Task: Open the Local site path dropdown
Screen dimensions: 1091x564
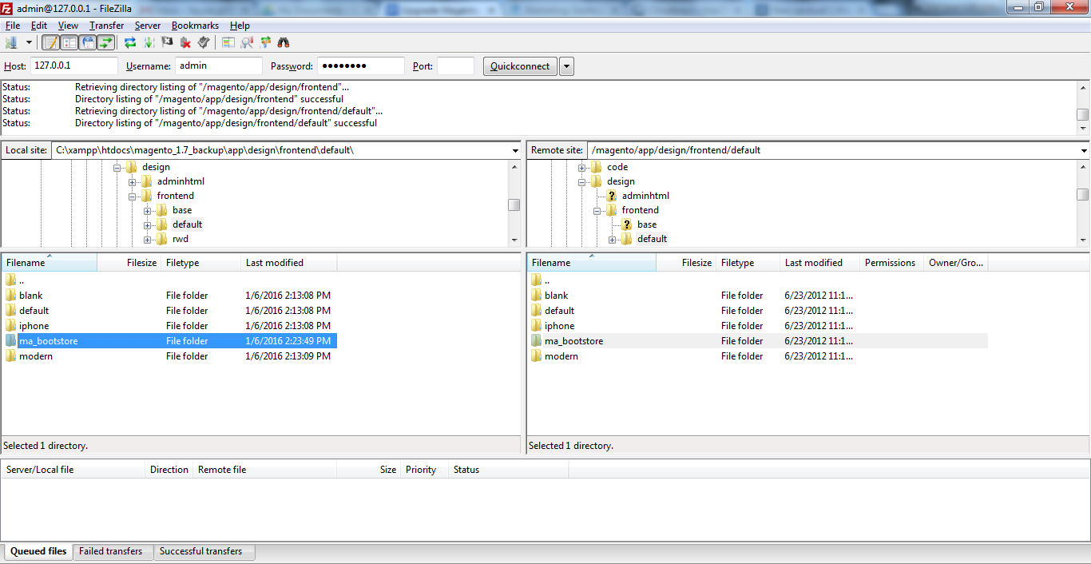Action: click(515, 150)
